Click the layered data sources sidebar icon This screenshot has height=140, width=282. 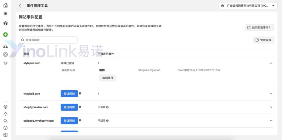pyautogui.click(x=5, y=23)
